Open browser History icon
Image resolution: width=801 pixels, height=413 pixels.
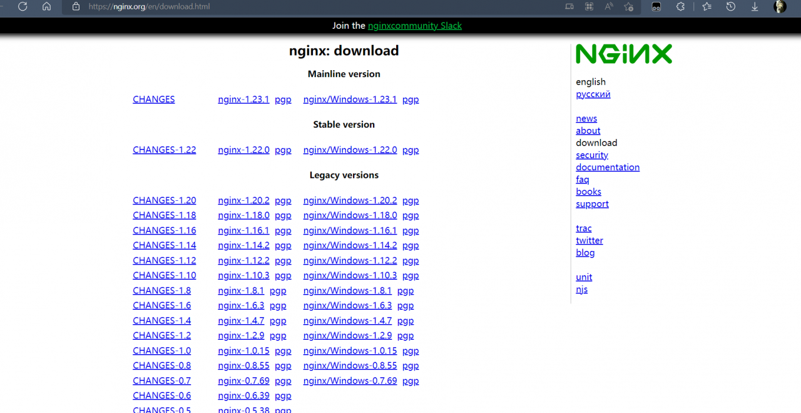click(x=730, y=6)
